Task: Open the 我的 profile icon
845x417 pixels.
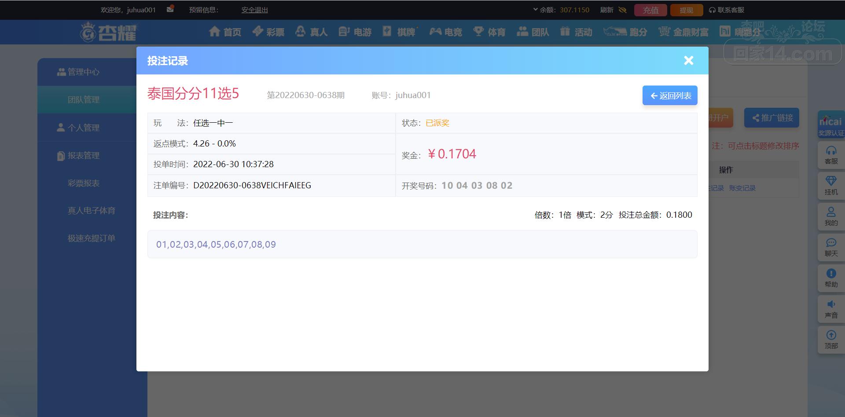Action: click(831, 212)
